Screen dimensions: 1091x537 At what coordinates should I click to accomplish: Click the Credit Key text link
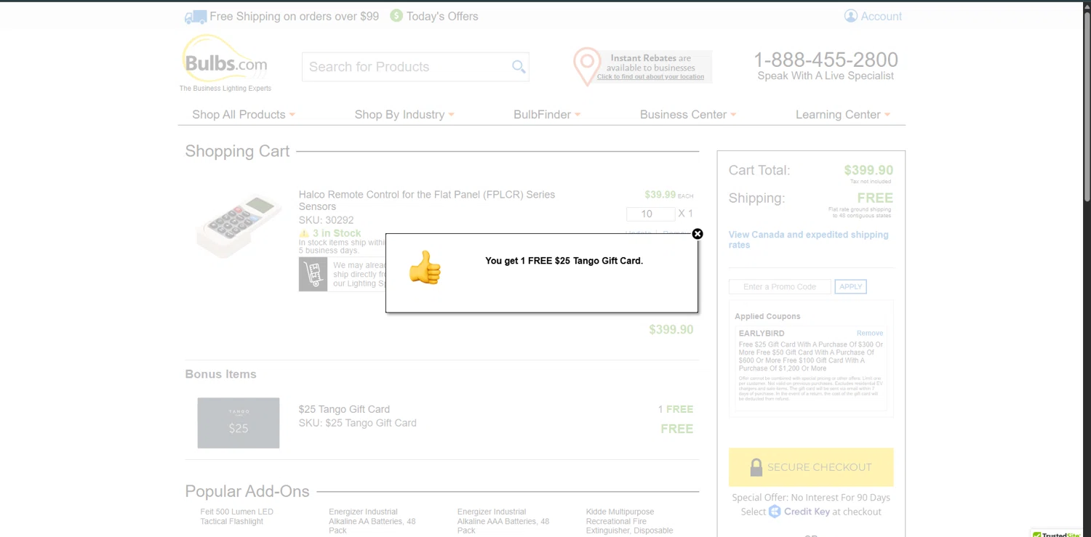(x=807, y=512)
